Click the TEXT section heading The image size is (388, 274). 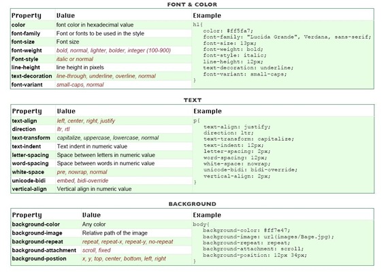193,100
